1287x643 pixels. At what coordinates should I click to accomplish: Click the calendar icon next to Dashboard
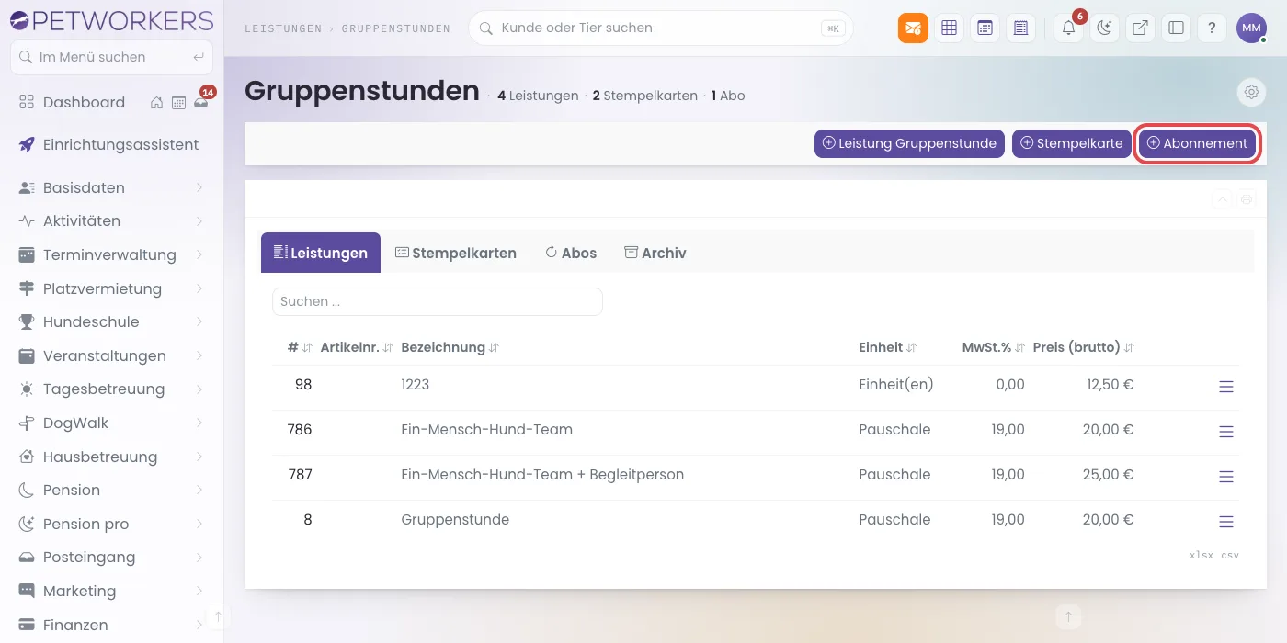[x=178, y=103]
